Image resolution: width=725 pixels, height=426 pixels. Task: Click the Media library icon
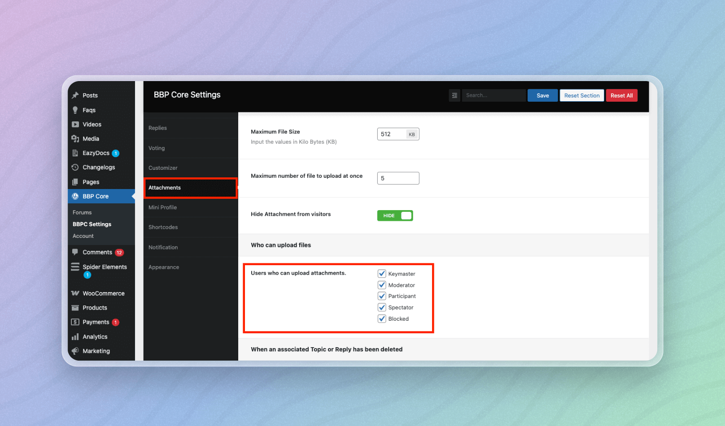75,138
